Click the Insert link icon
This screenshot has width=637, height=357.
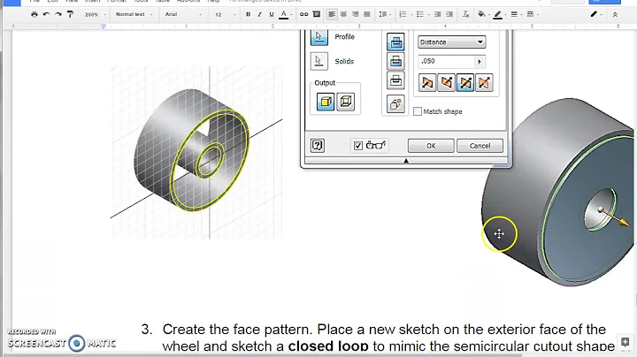click(x=303, y=14)
